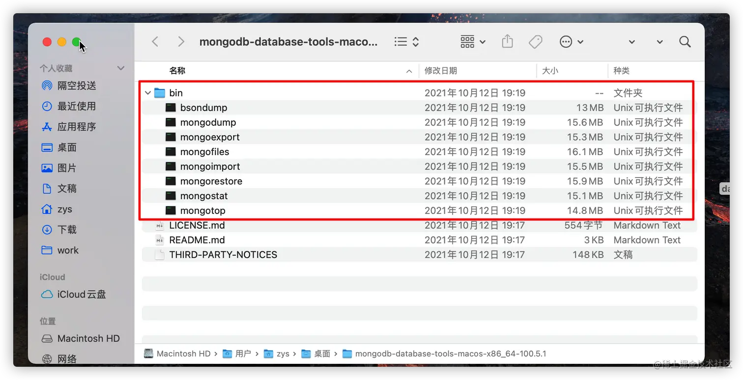Select the mongotop executable icon
The width and height of the screenshot is (743, 380).
pyautogui.click(x=171, y=211)
